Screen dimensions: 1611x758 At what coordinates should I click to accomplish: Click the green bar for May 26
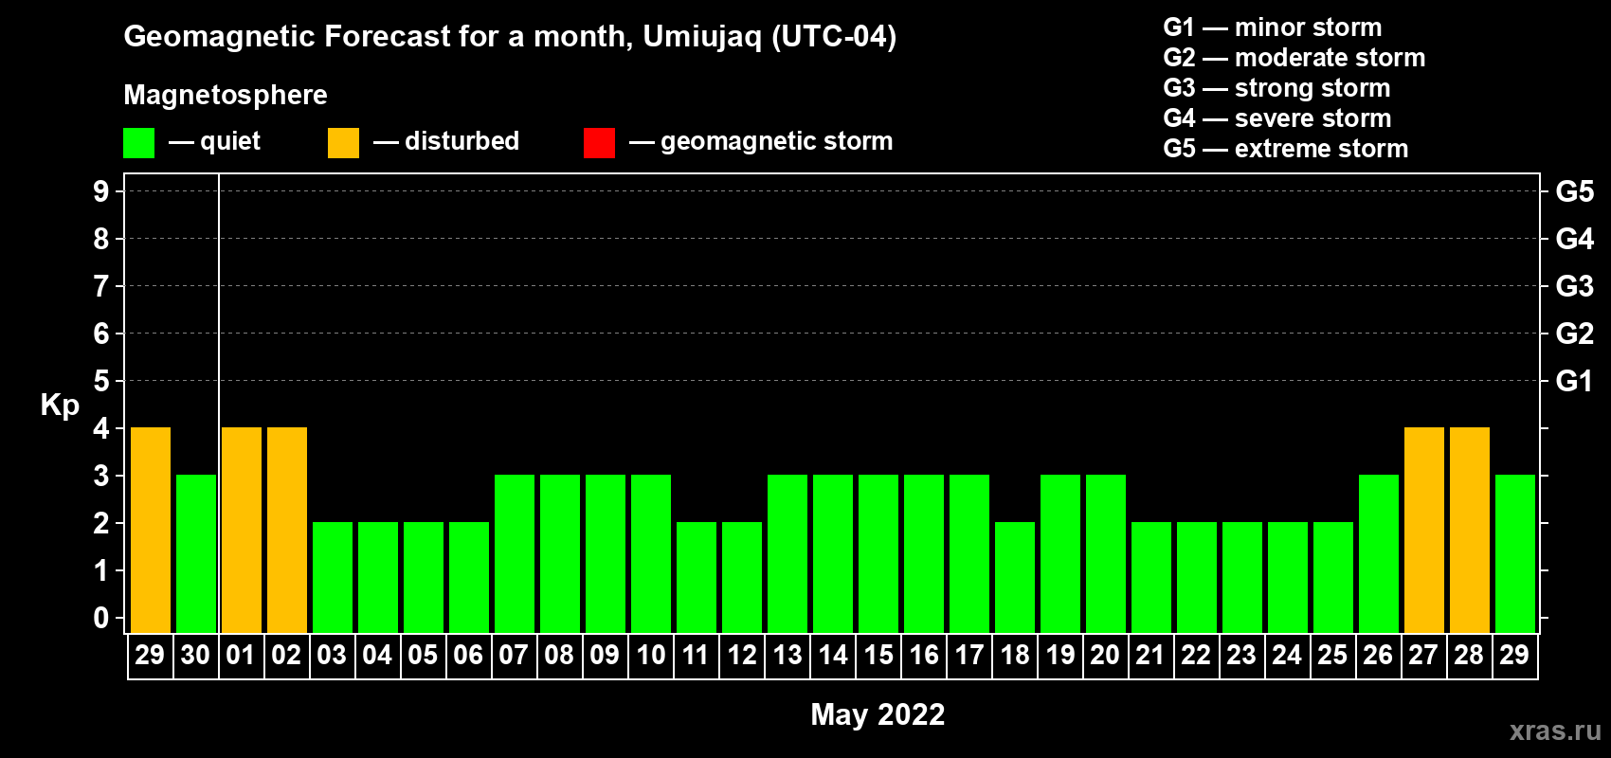click(1379, 553)
